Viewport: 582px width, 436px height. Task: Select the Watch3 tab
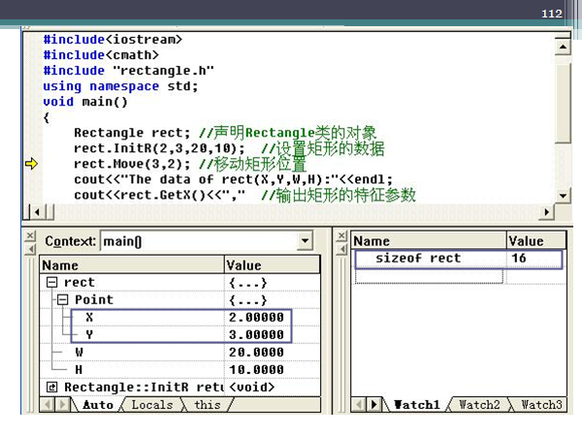pyautogui.click(x=540, y=405)
